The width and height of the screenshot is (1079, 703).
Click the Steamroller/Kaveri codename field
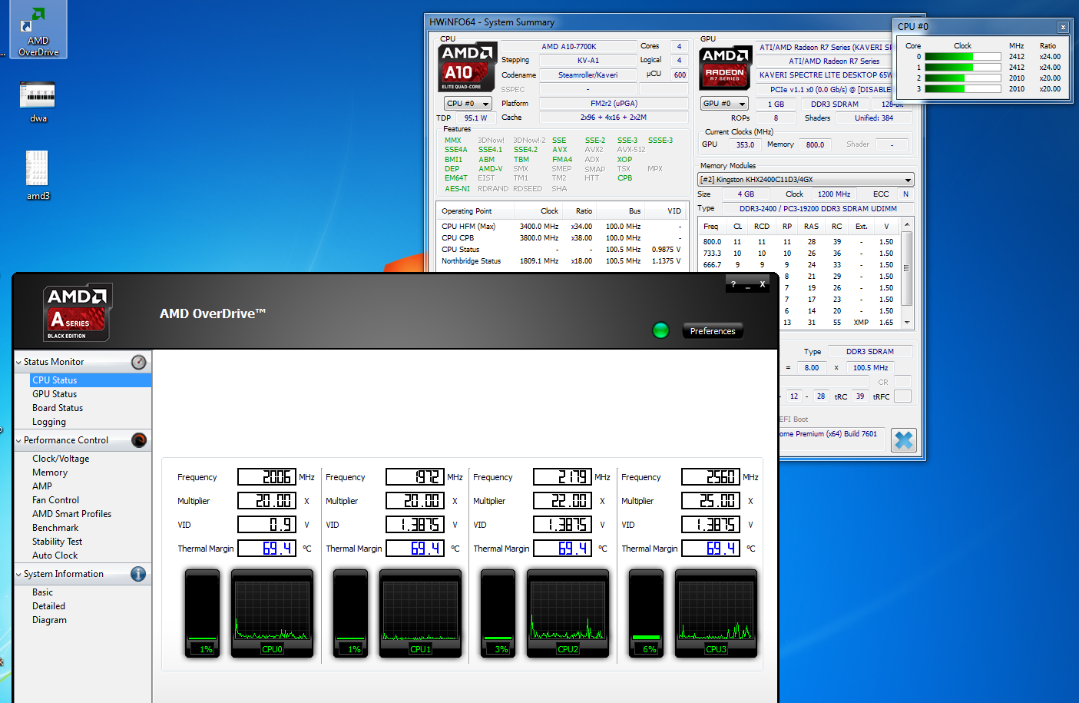point(587,75)
